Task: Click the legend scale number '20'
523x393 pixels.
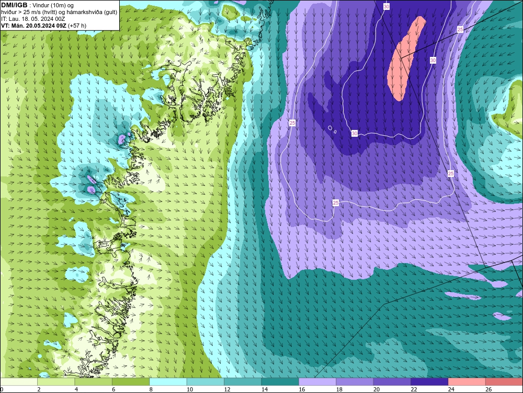Action: [376, 389]
